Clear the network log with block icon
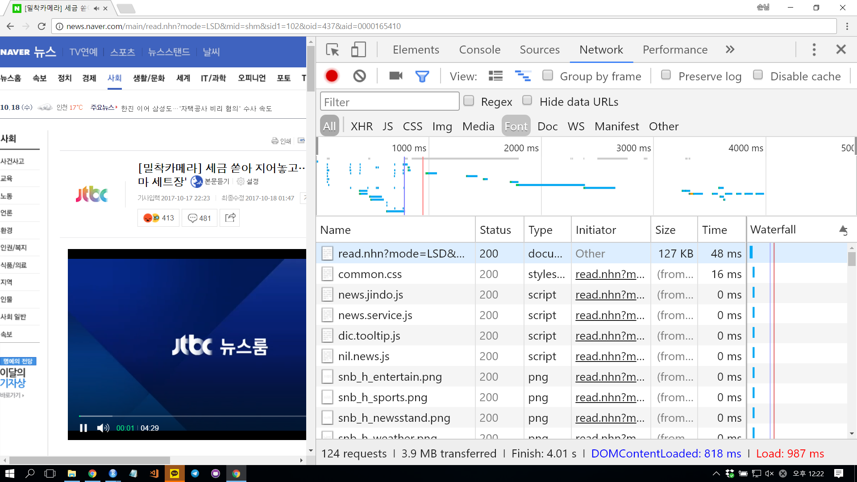 pos(359,76)
